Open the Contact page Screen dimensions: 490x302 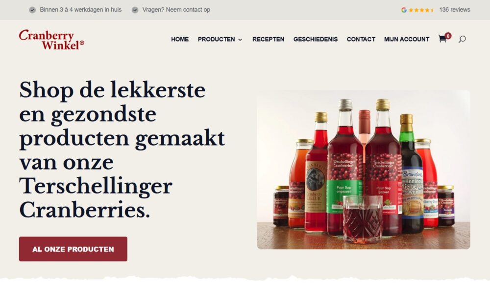pyautogui.click(x=361, y=39)
